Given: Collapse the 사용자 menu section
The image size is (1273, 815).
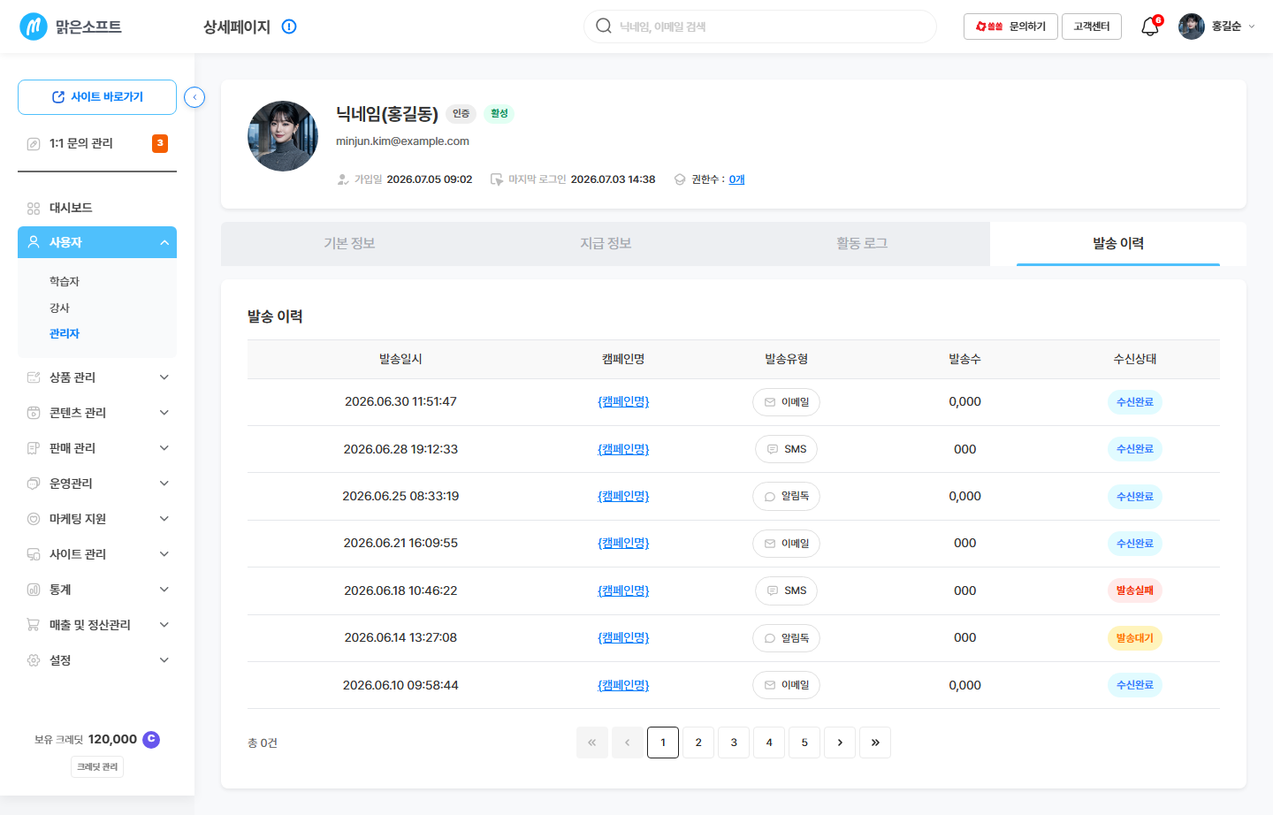Looking at the screenshot, I should pyautogui.click(x=164, y=242).
